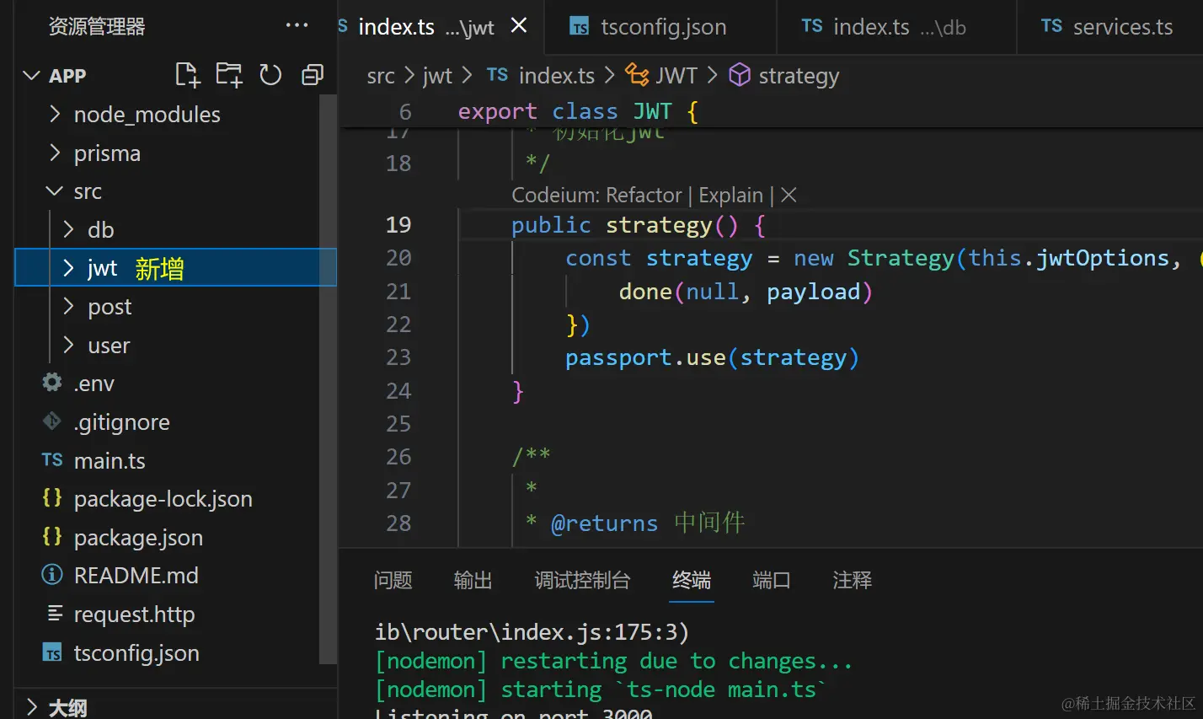Switch to the 输出 output panel
Screen dimensions: 1203x719
tap(472, 580)
